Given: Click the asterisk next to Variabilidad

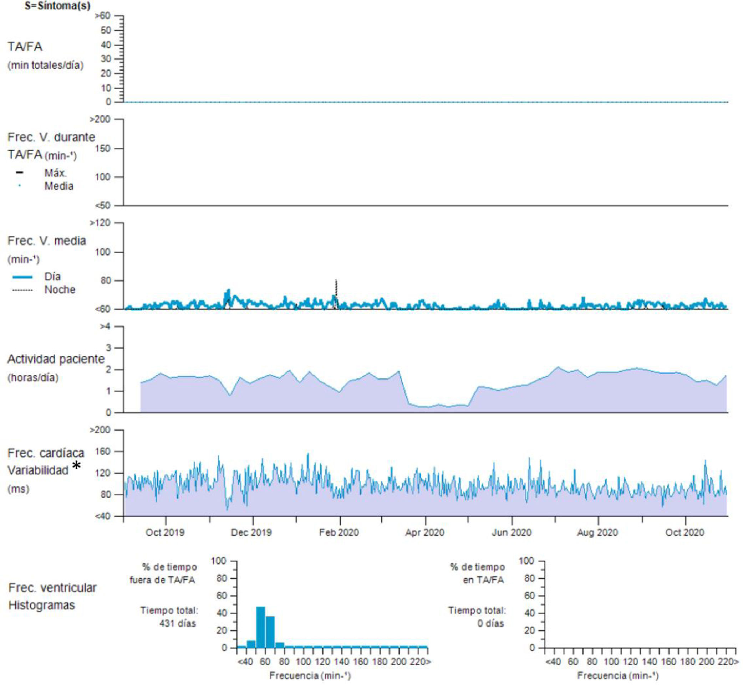Looking at the screenshot, I should click(76, 466).
